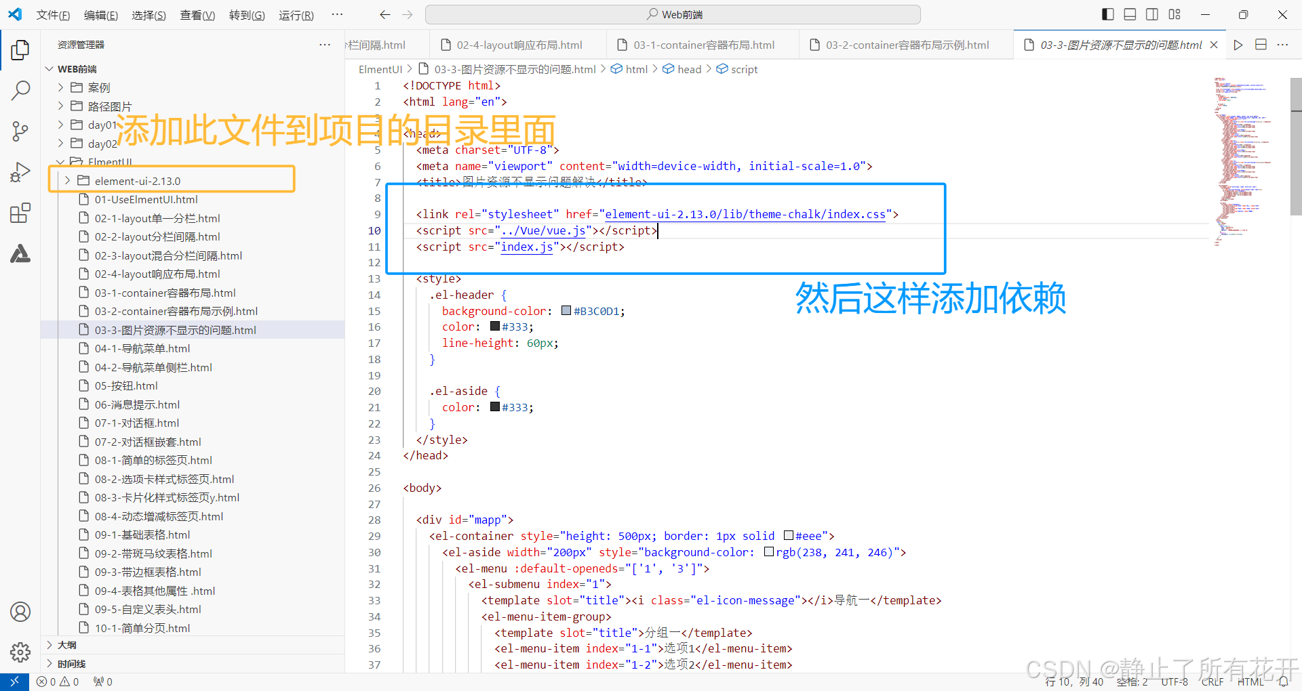Screen dimensions: 1302x691
Task: Open the Source Control view
Action: pyautogui.click(x=20, y=131)
